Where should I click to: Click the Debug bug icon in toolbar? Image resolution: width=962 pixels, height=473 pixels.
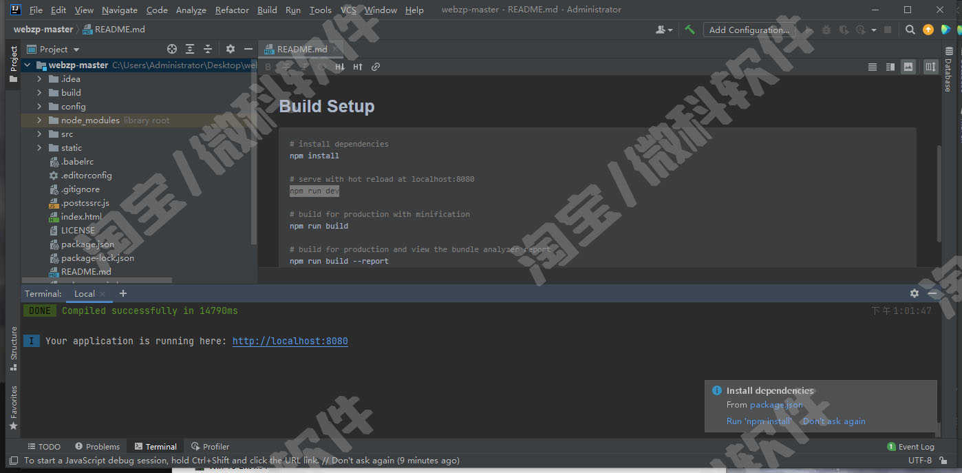point(826,30)
